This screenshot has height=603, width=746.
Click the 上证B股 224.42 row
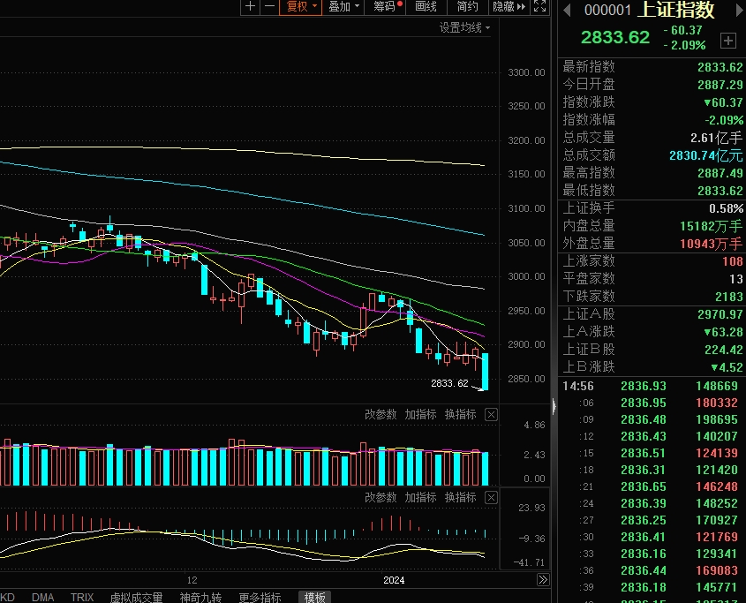tap(652, 350)
